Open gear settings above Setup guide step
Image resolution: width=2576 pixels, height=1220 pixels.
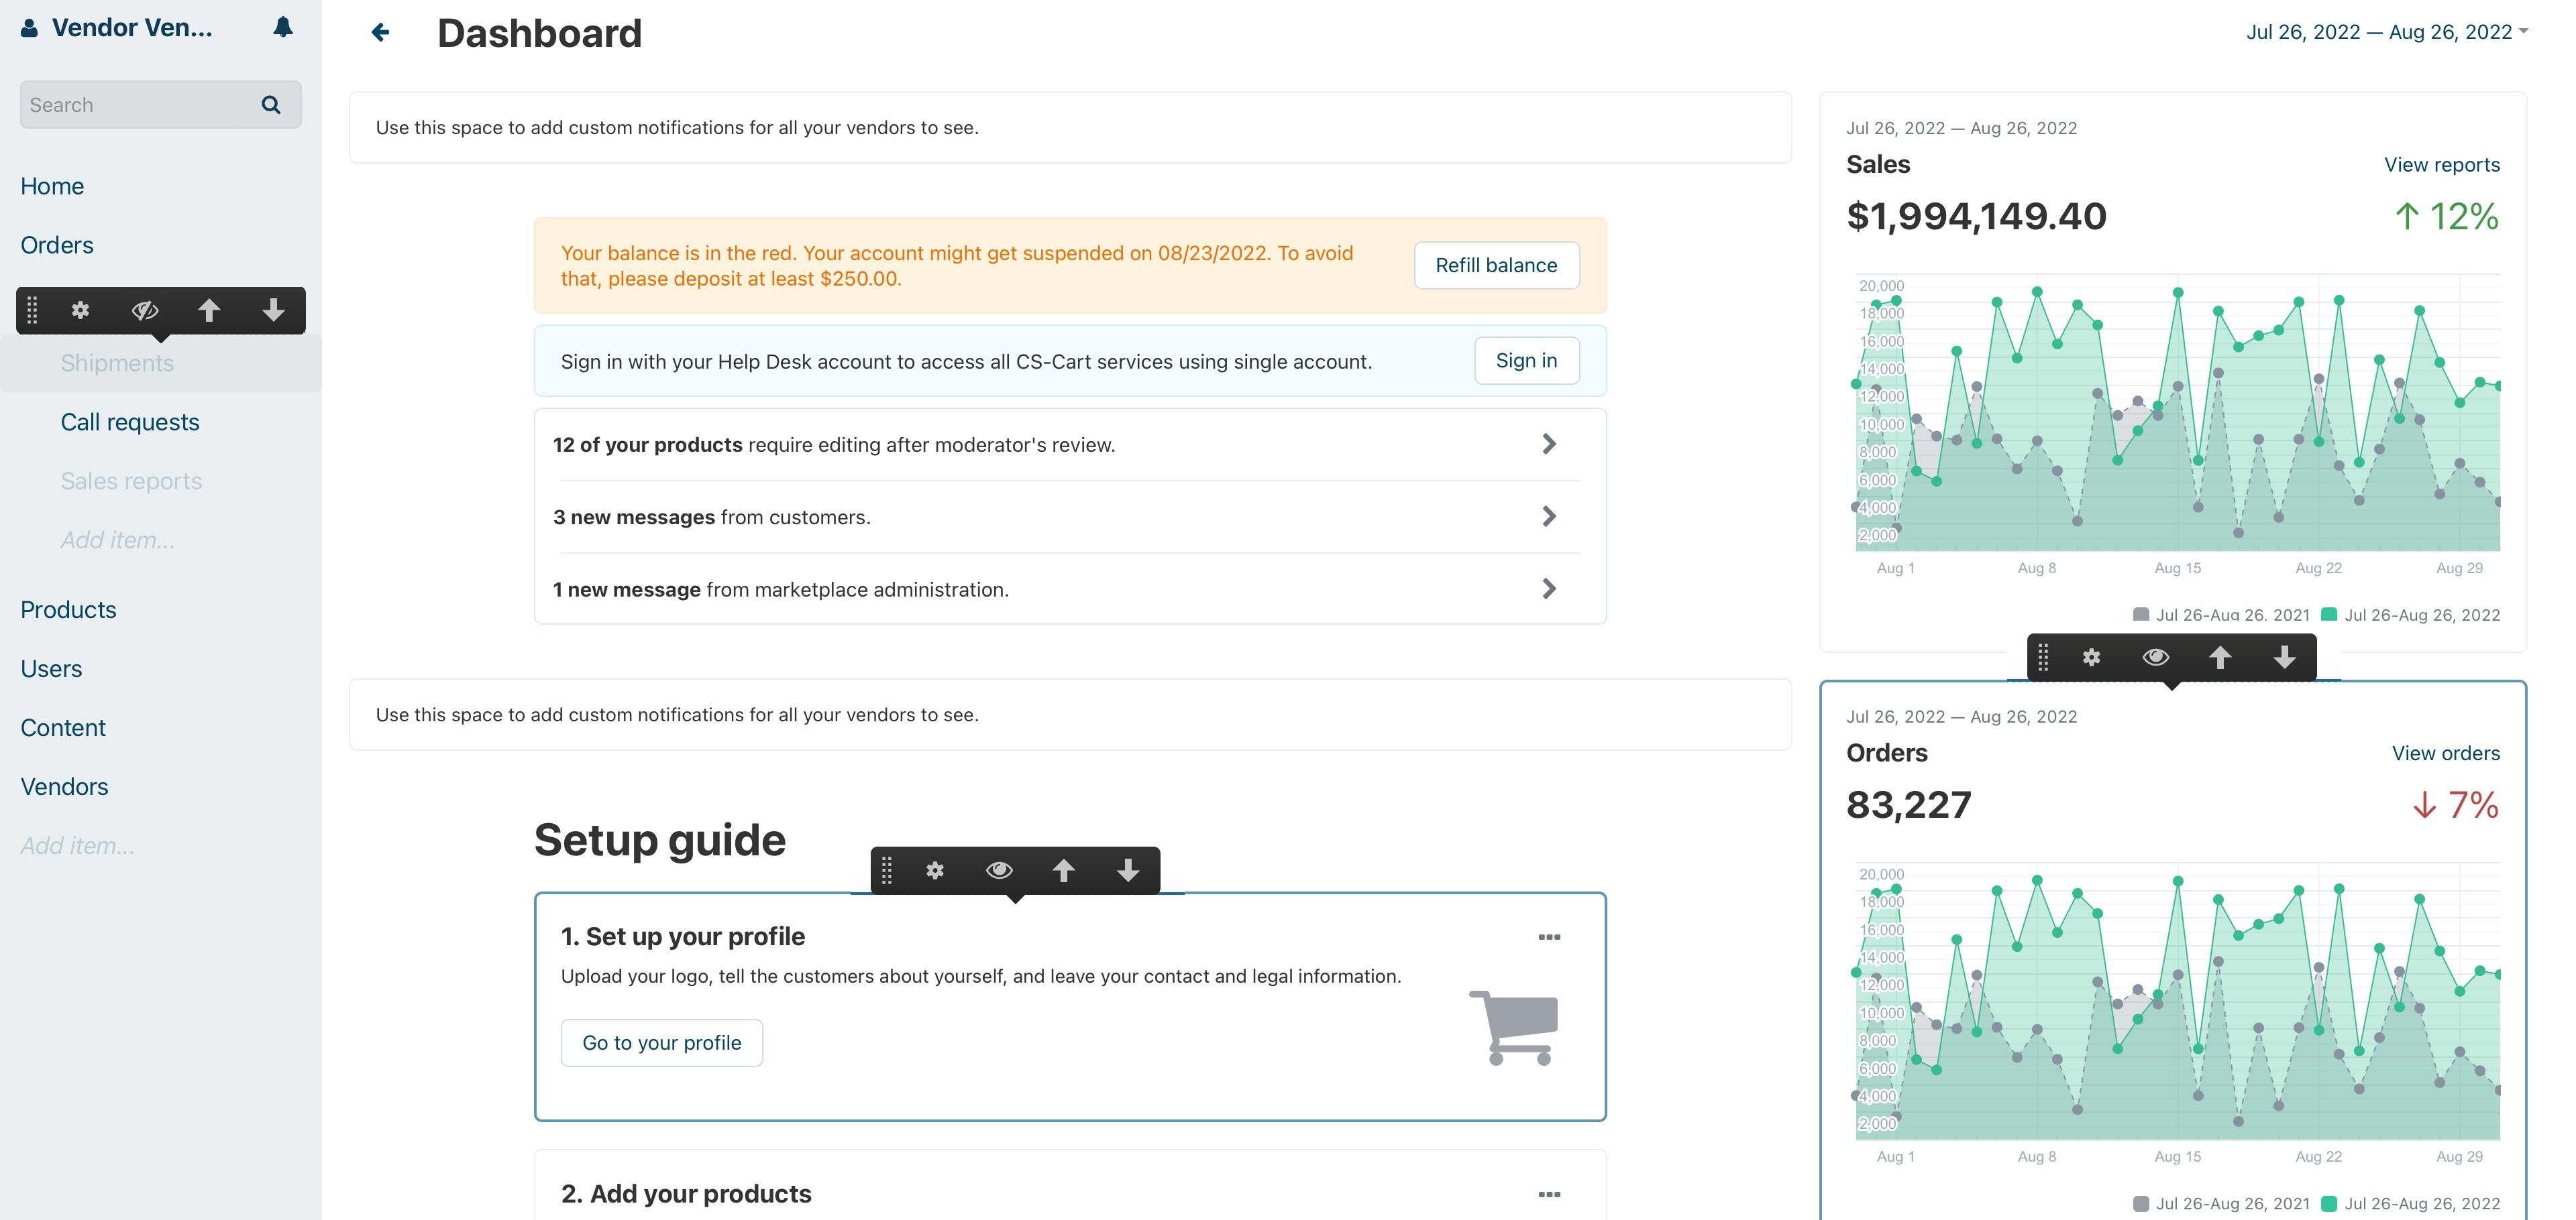coord(934,871)
